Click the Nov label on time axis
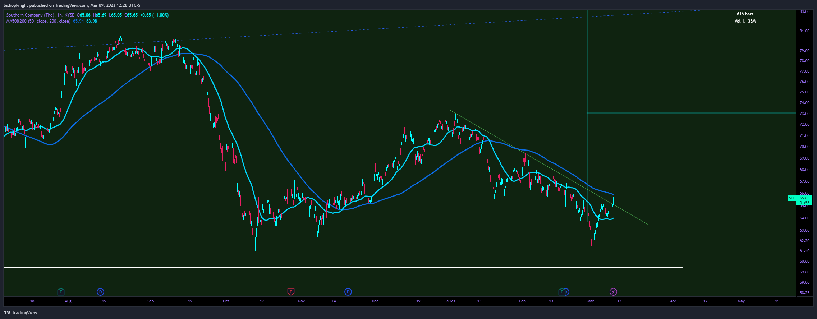The width and height of the screenshot is (817, 319). (301, 301)
